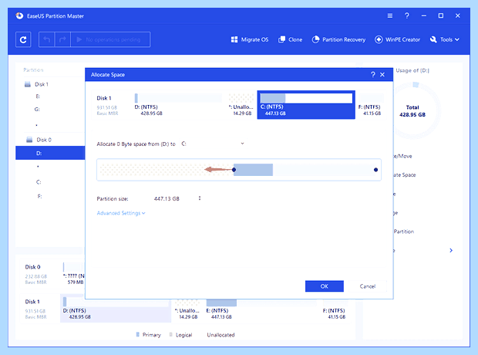Image resolution: width=478 pixels, height=355 pixels.
Task: Click the refresh icon in toolbar
Action: [23, 39]
